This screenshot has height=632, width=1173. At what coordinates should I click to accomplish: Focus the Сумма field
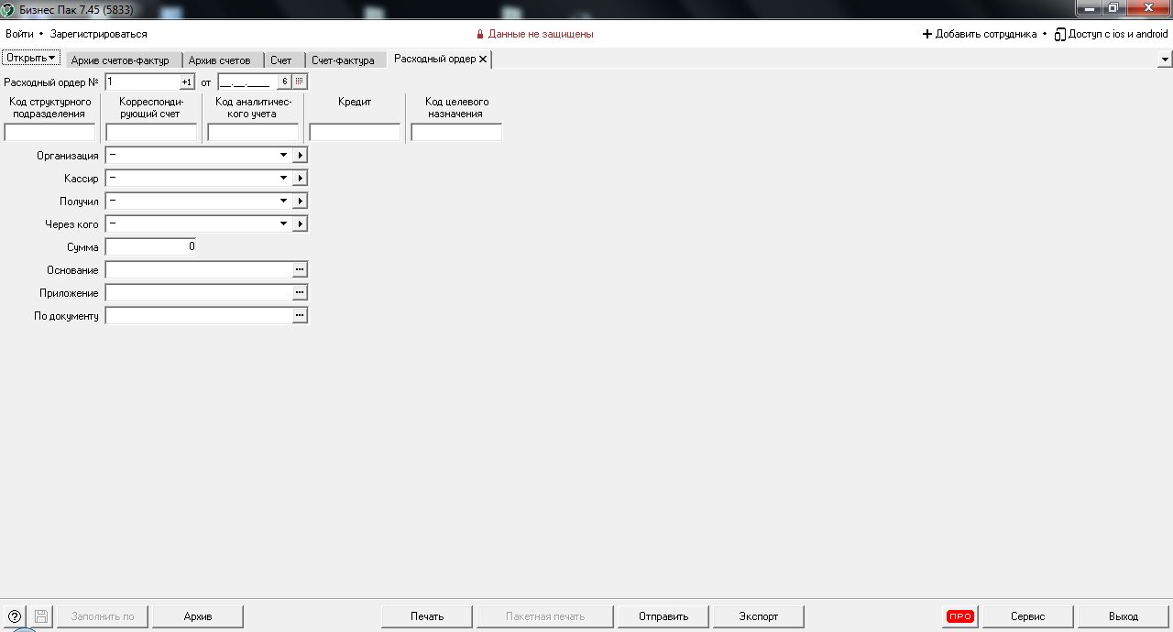[x=151, y=246]
